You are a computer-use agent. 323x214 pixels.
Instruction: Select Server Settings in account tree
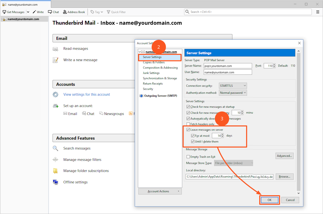tap(152, 57)
